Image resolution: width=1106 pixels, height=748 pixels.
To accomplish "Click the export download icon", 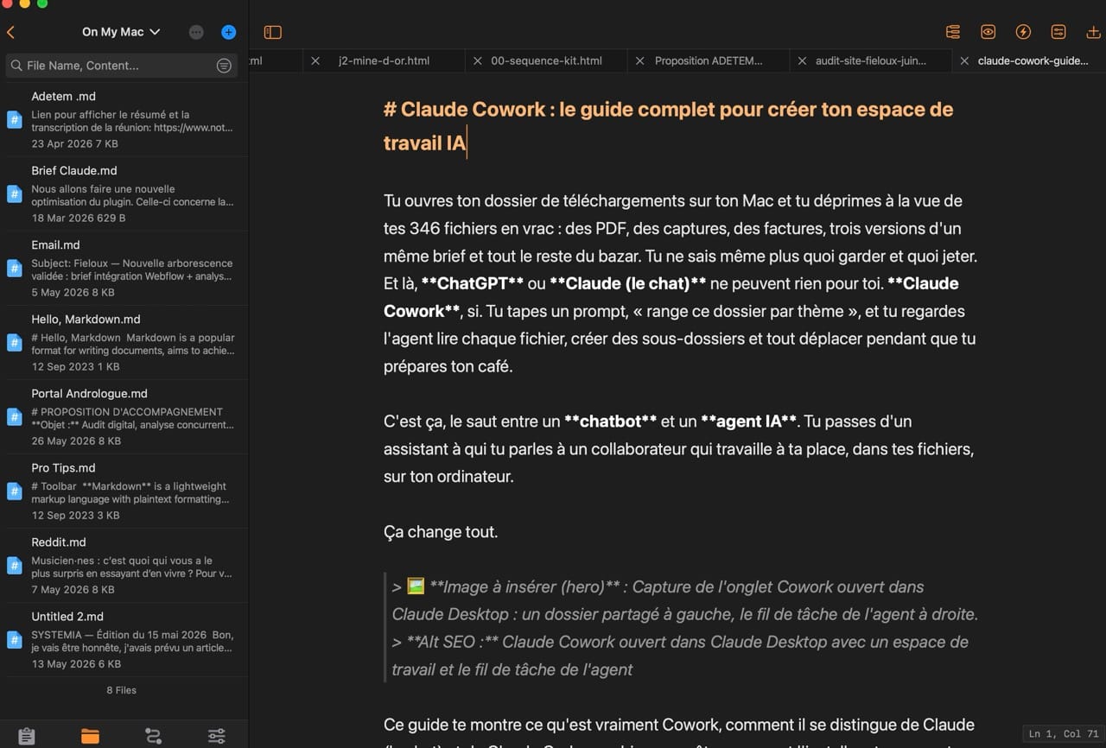I will 1092,32.
